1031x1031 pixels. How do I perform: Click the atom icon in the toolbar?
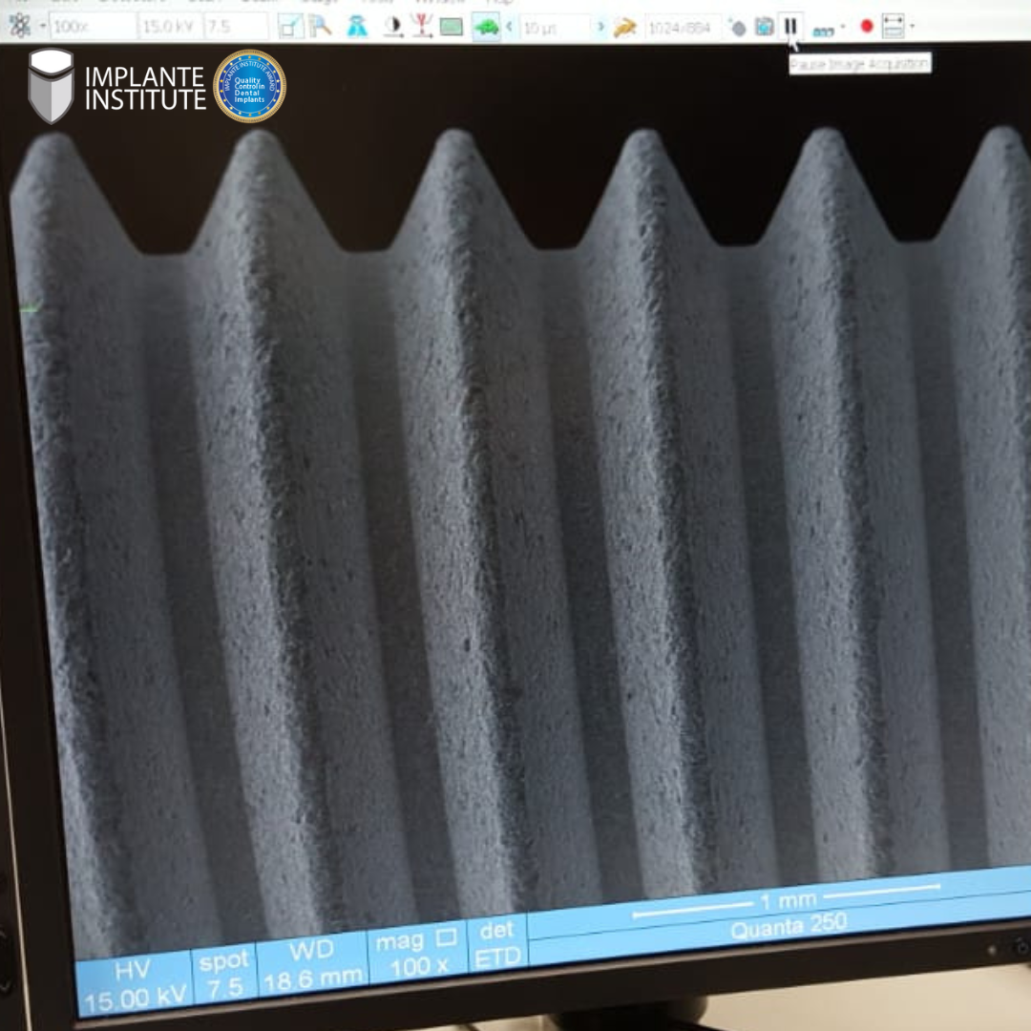pyautogui.click(x=19, y=26)
